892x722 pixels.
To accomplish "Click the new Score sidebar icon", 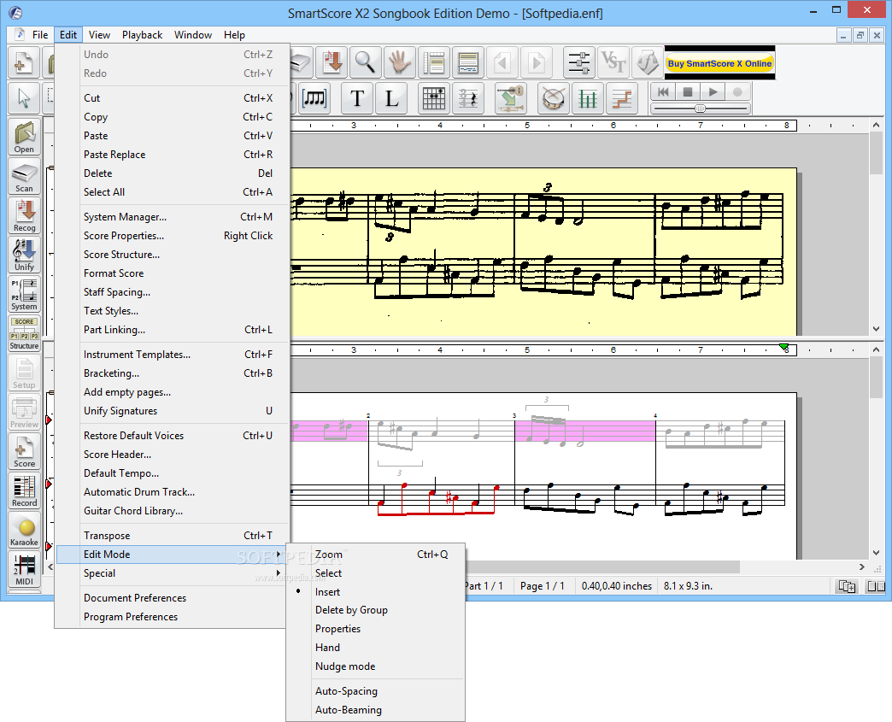I will (25, 450).
